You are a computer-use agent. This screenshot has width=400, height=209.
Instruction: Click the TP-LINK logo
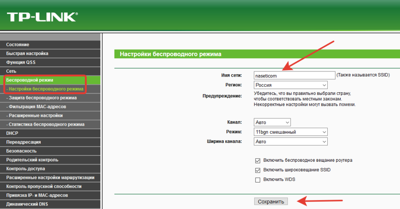point(42,16)
